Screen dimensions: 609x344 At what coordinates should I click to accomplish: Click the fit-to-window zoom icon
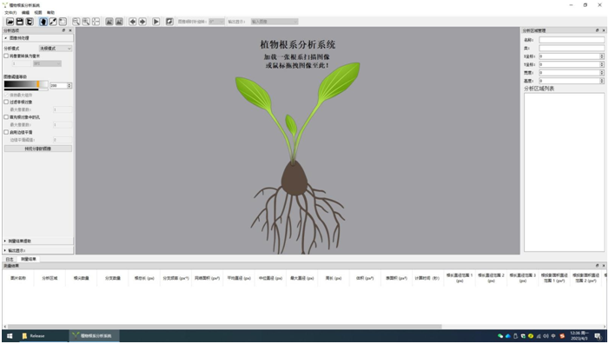[96, 22]
